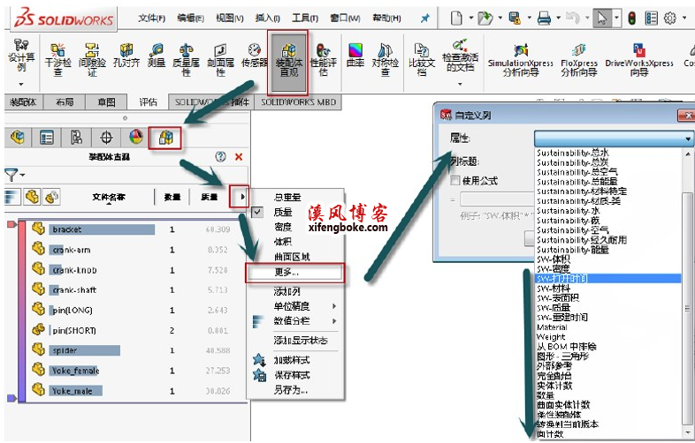Choose 更多... from the column menu
The width and height of the screenshot is (695, 443).
(294, 272)
